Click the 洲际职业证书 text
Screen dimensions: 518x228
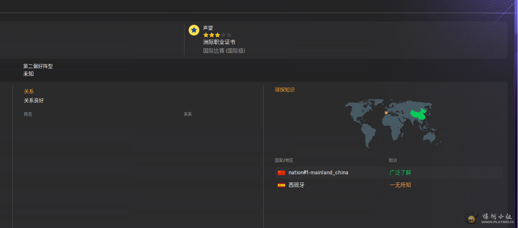[219, 42]
